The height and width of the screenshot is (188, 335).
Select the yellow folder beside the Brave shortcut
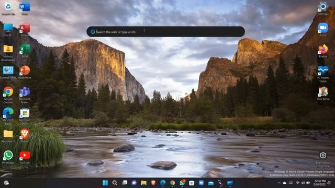[x=8, y=136]
